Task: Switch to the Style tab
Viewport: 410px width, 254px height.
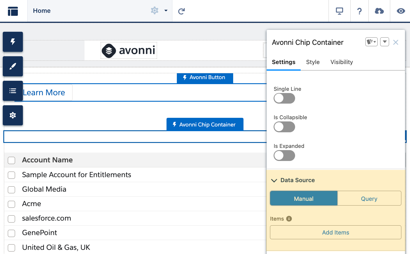Action: point(313,62)
